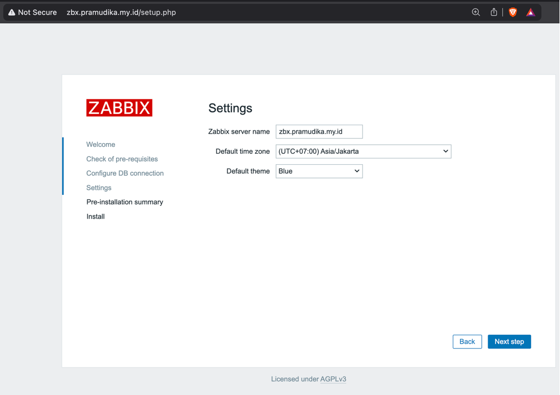560x395 pixels.
Task: Click the Settings page heading
Action: click(230, 108)
